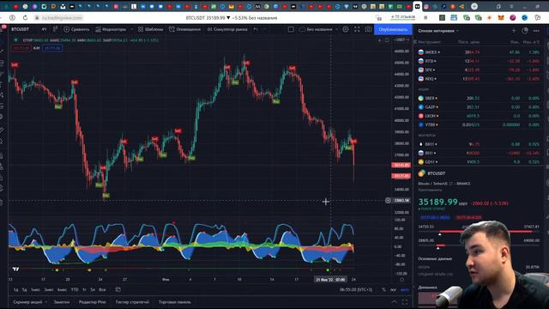Click the BR1! futures row in watchlist
Image resolution: width=549 pixels, height=309 pixels.
coord(479,144)
